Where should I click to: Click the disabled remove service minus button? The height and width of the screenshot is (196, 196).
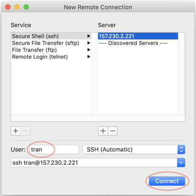(25, 131)
